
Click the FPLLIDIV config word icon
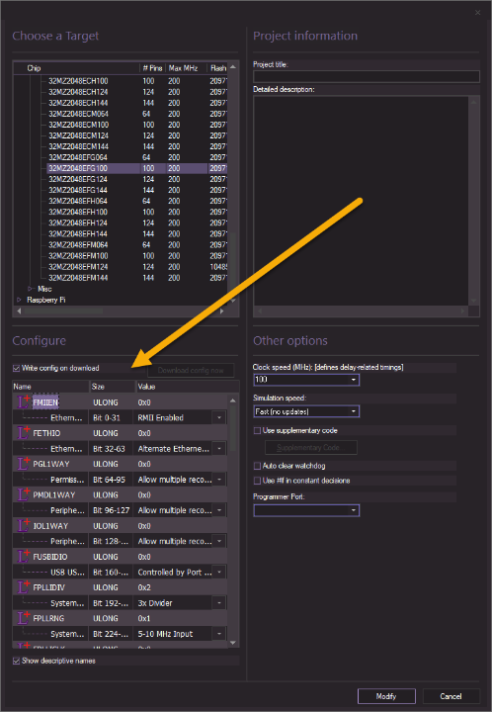click(x=24, y=587)
